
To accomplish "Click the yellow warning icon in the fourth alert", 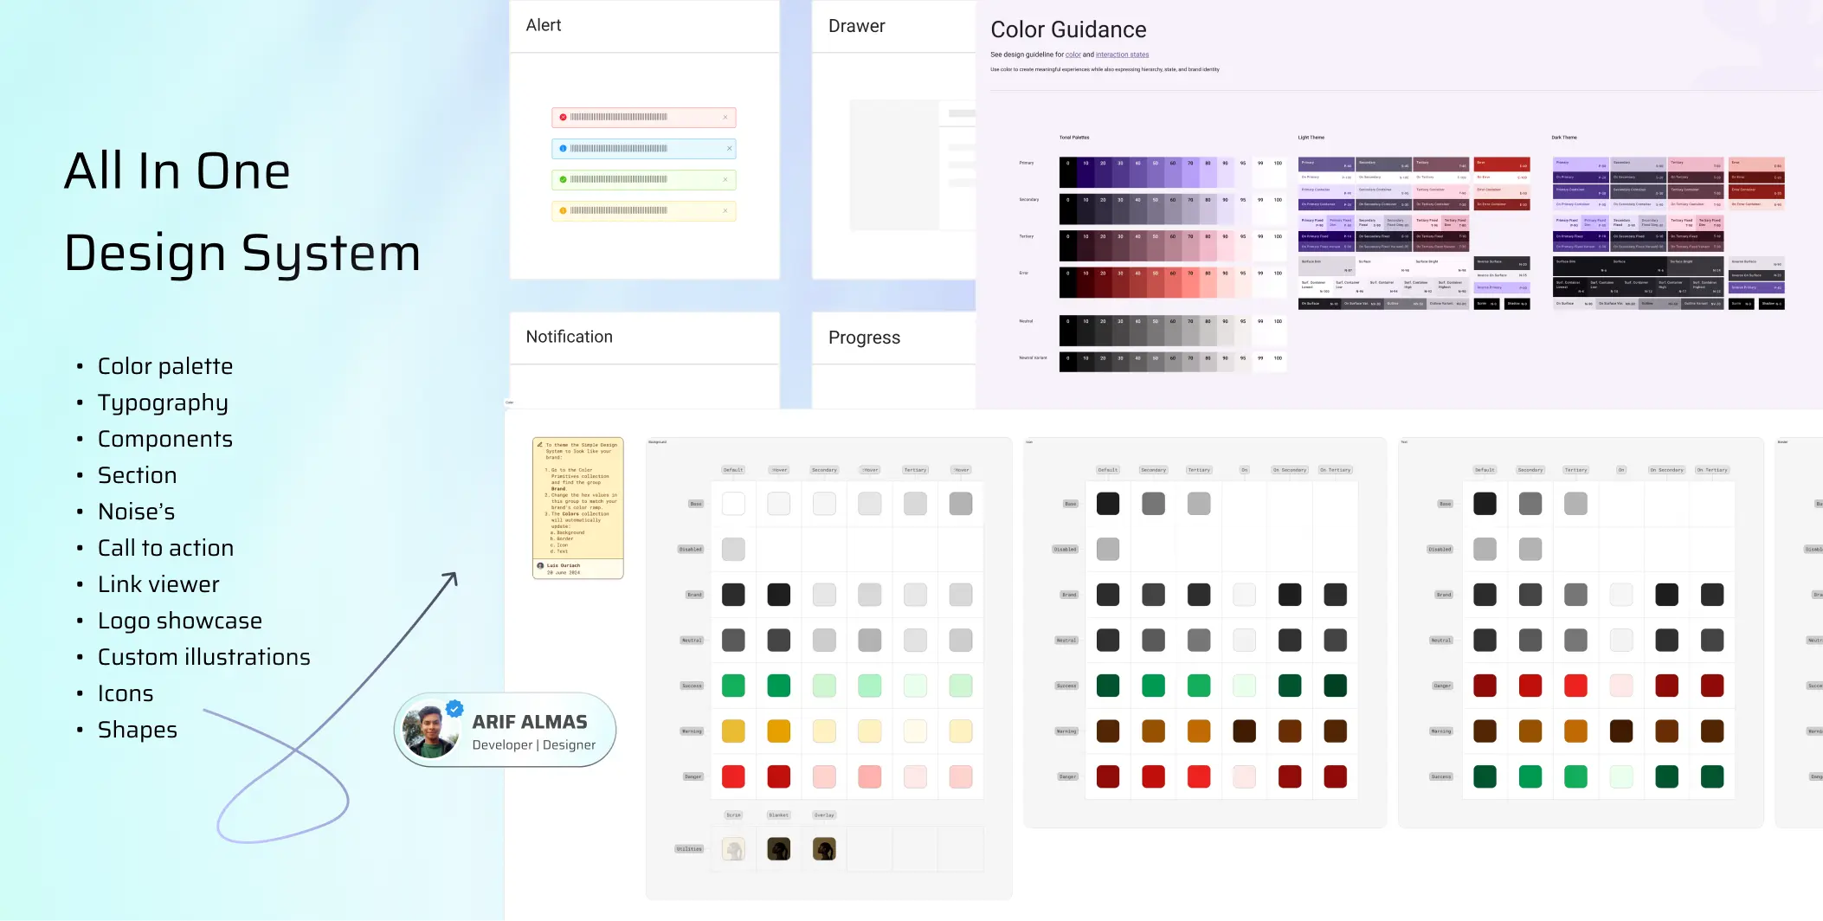I will (x=564, y=210).
